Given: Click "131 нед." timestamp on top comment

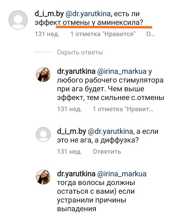Looking at the screenshot, I should (x=47, y=34).
